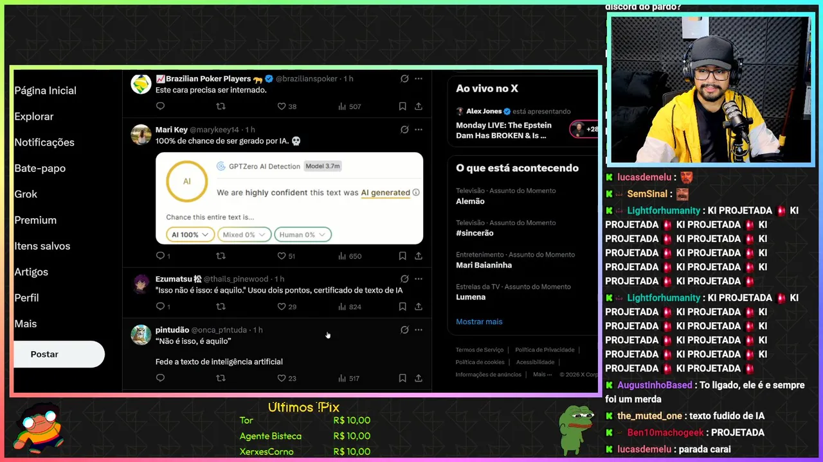This screenshot has height=462, width=823.
Task: Retweet Ezumatsu's post
Action: [x=221, y=307]
